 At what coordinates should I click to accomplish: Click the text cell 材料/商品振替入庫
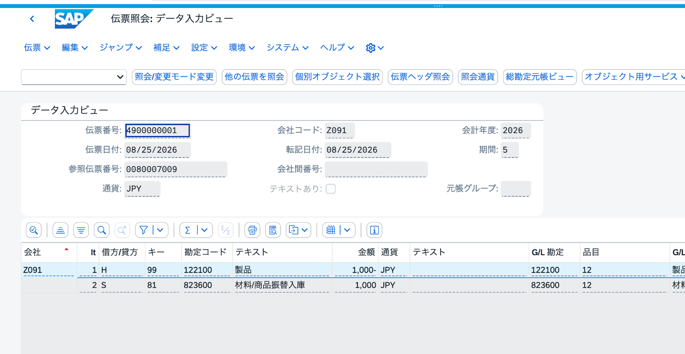pos(282,285)
